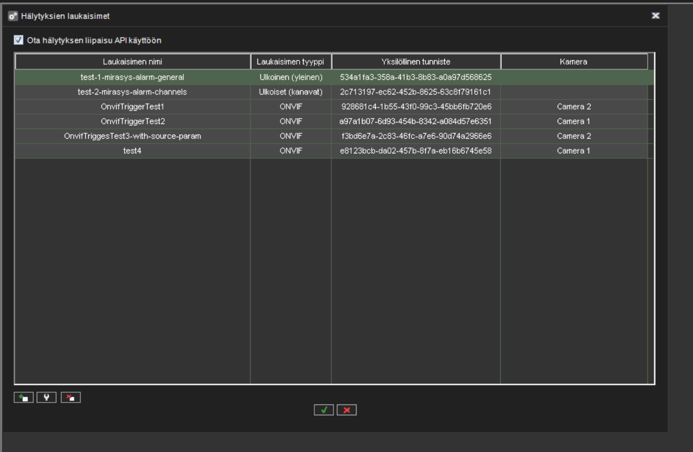Click the wrench edit trigger icon
Screen dimensions: 693x452
pos(47,398)
